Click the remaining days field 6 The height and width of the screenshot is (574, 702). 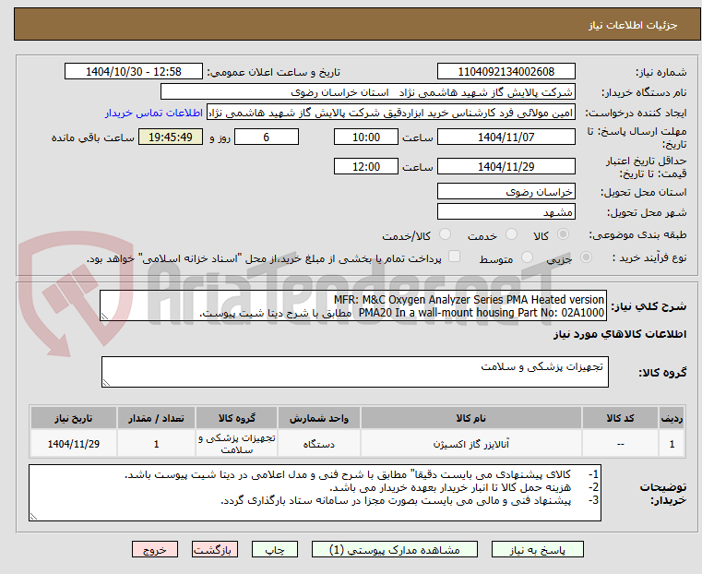click(x=267, y=137)
